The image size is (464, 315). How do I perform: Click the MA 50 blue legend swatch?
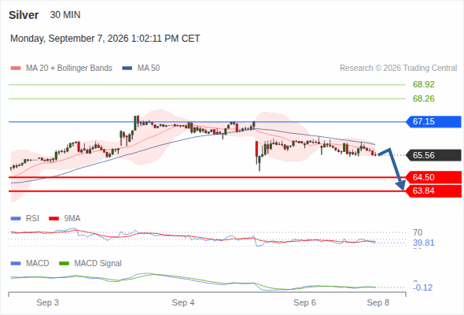127,69
